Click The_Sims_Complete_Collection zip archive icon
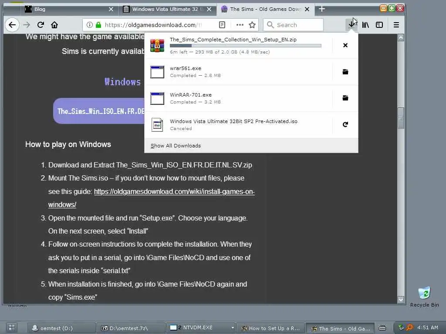 [157, 45]
